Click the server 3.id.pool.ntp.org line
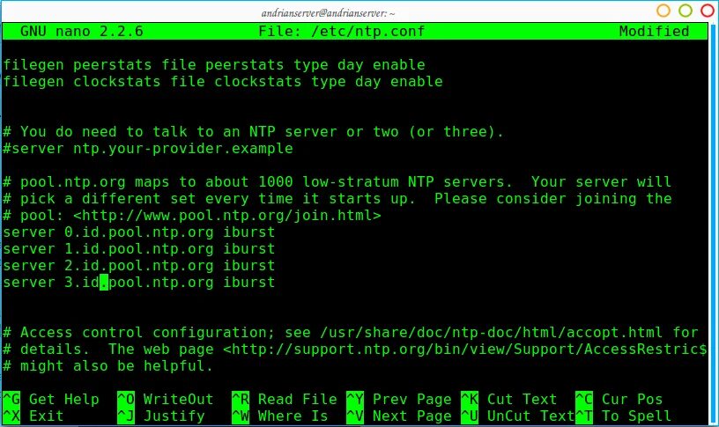Viewport: 719px width, 427px height. point(139,283)
